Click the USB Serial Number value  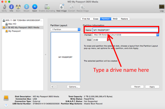click(x=46, y=104)
